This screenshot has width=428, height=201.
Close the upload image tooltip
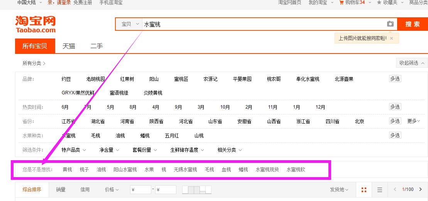click(x=391, y=39)
